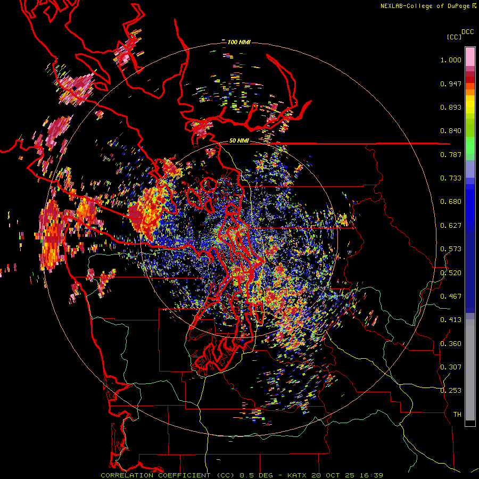Screen dimensions: 479x479
Task: Click the 0.307 value on the color scale
Action: tap(451, 367)
